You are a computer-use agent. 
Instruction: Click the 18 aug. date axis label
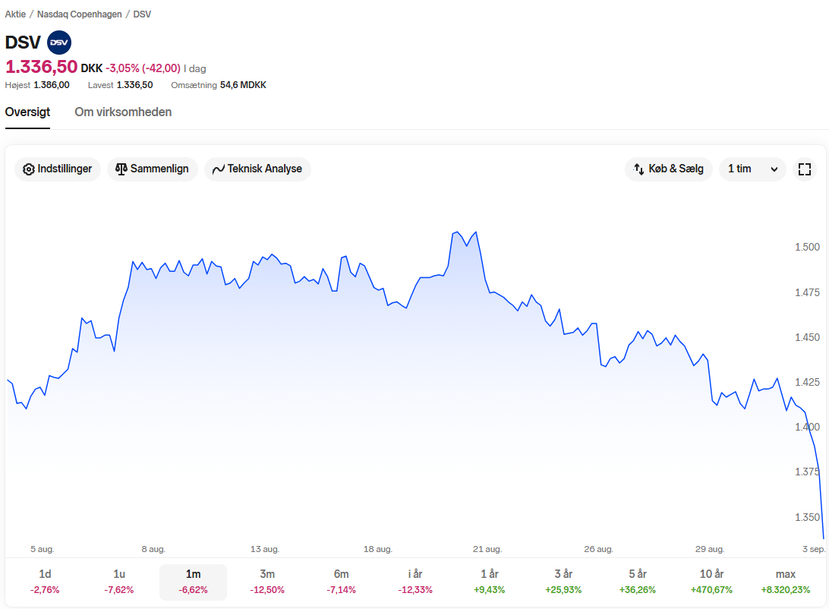coord(378,549)
